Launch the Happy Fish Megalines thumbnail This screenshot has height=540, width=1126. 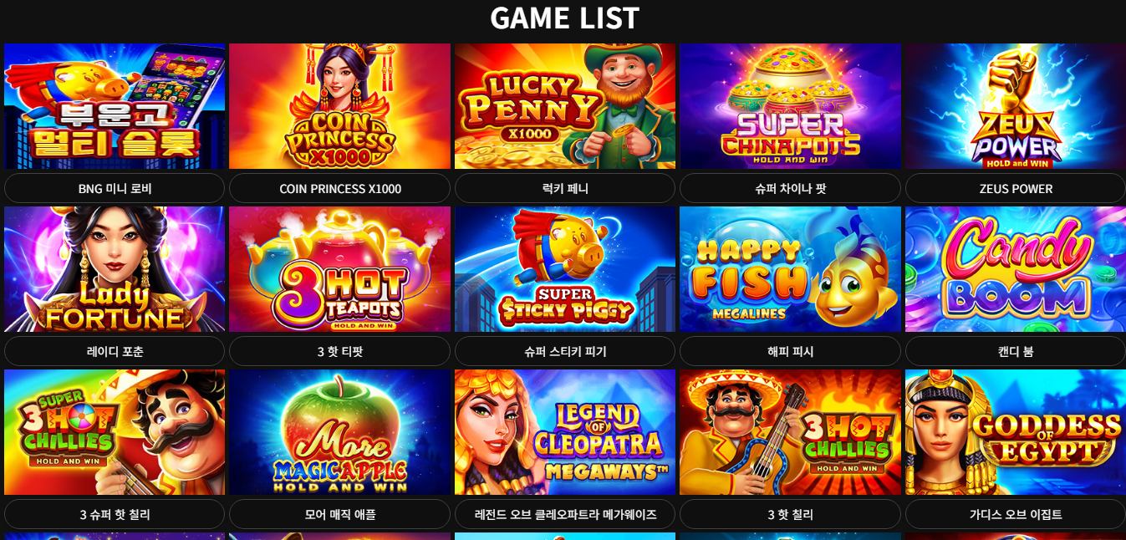[790, 269]
